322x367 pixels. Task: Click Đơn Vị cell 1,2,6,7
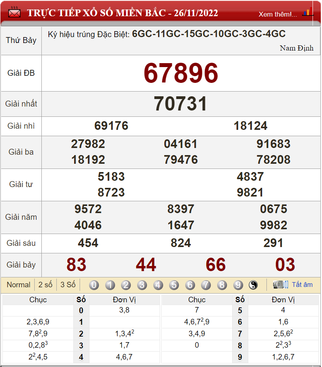coord(283,357)
